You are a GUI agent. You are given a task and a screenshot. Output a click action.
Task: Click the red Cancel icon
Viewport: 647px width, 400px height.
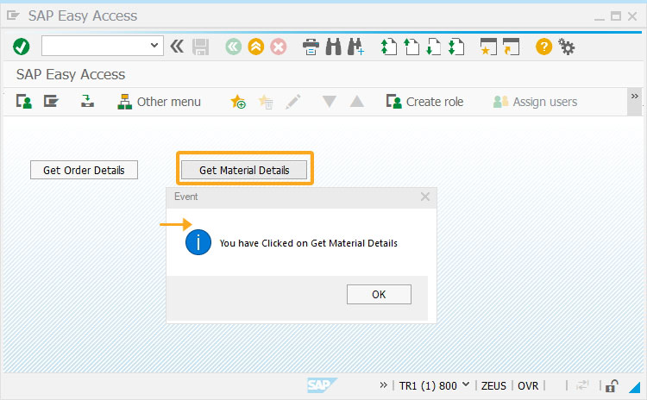[279, 47]
